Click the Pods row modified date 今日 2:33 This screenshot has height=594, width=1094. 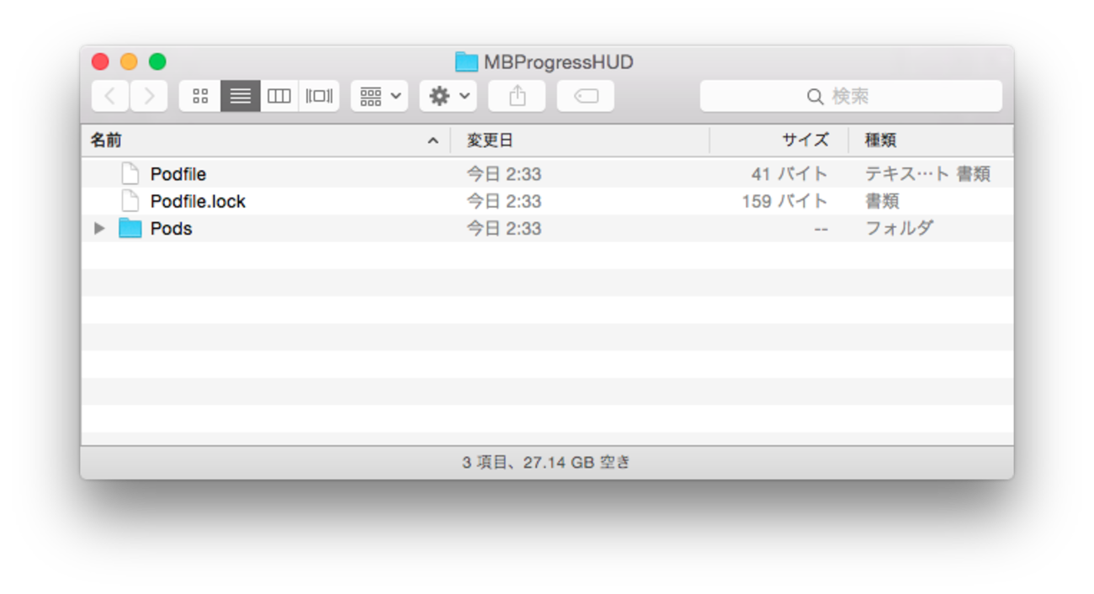coord(504,228)
